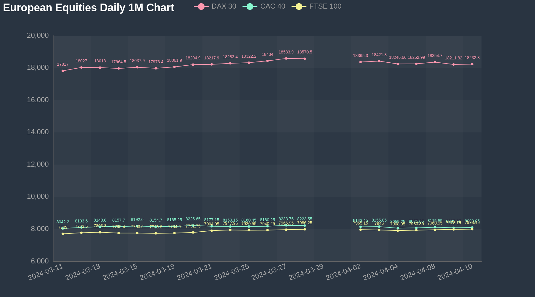The image size is (535, 297).
Task: Click the x-axis date 2024-03-21
Action: point(194,272)
